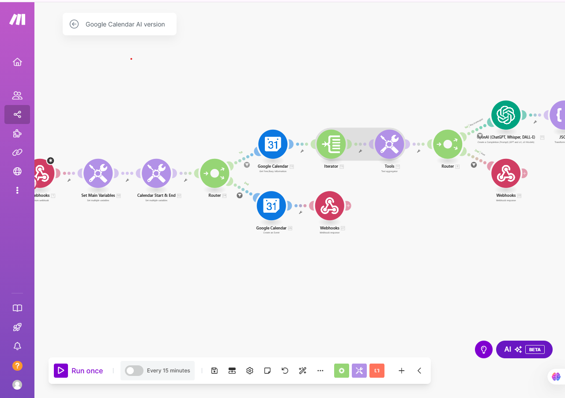Screen dimensions: 565x398
Task: Open the Tools Text aggregator module
Action: [389, 144]
